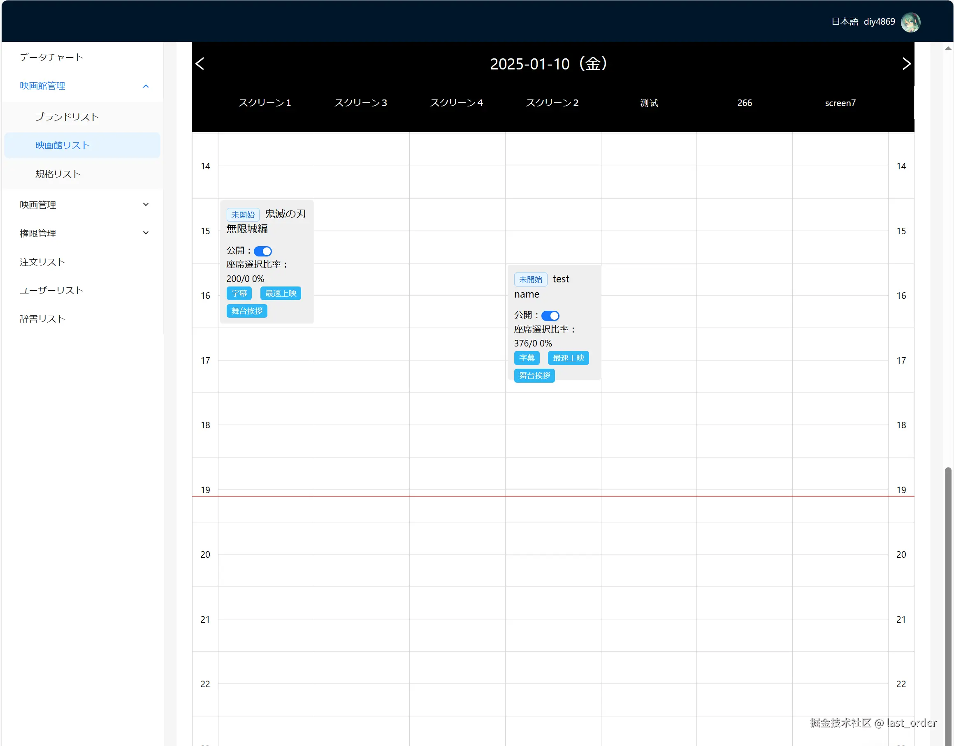
Task: Click the diy4869 username link
Action: coord(879,22)
